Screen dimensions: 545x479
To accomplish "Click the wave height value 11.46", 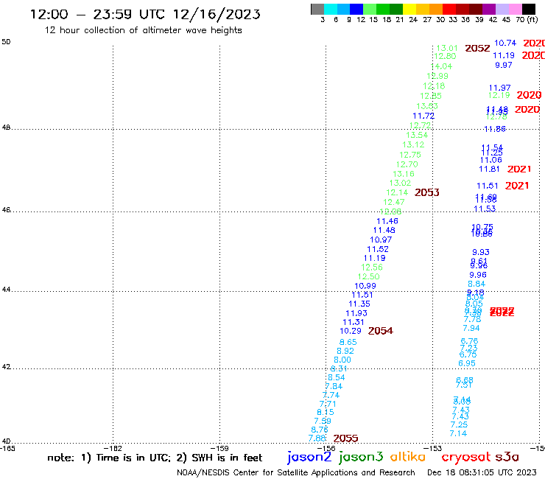I will pyautogui.click(x=387, y=221).
